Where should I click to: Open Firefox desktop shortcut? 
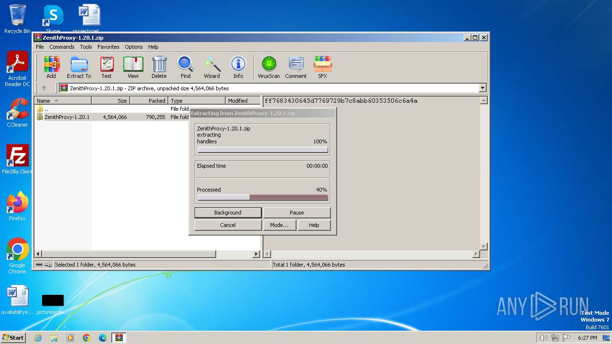click(x=17, y=206)
